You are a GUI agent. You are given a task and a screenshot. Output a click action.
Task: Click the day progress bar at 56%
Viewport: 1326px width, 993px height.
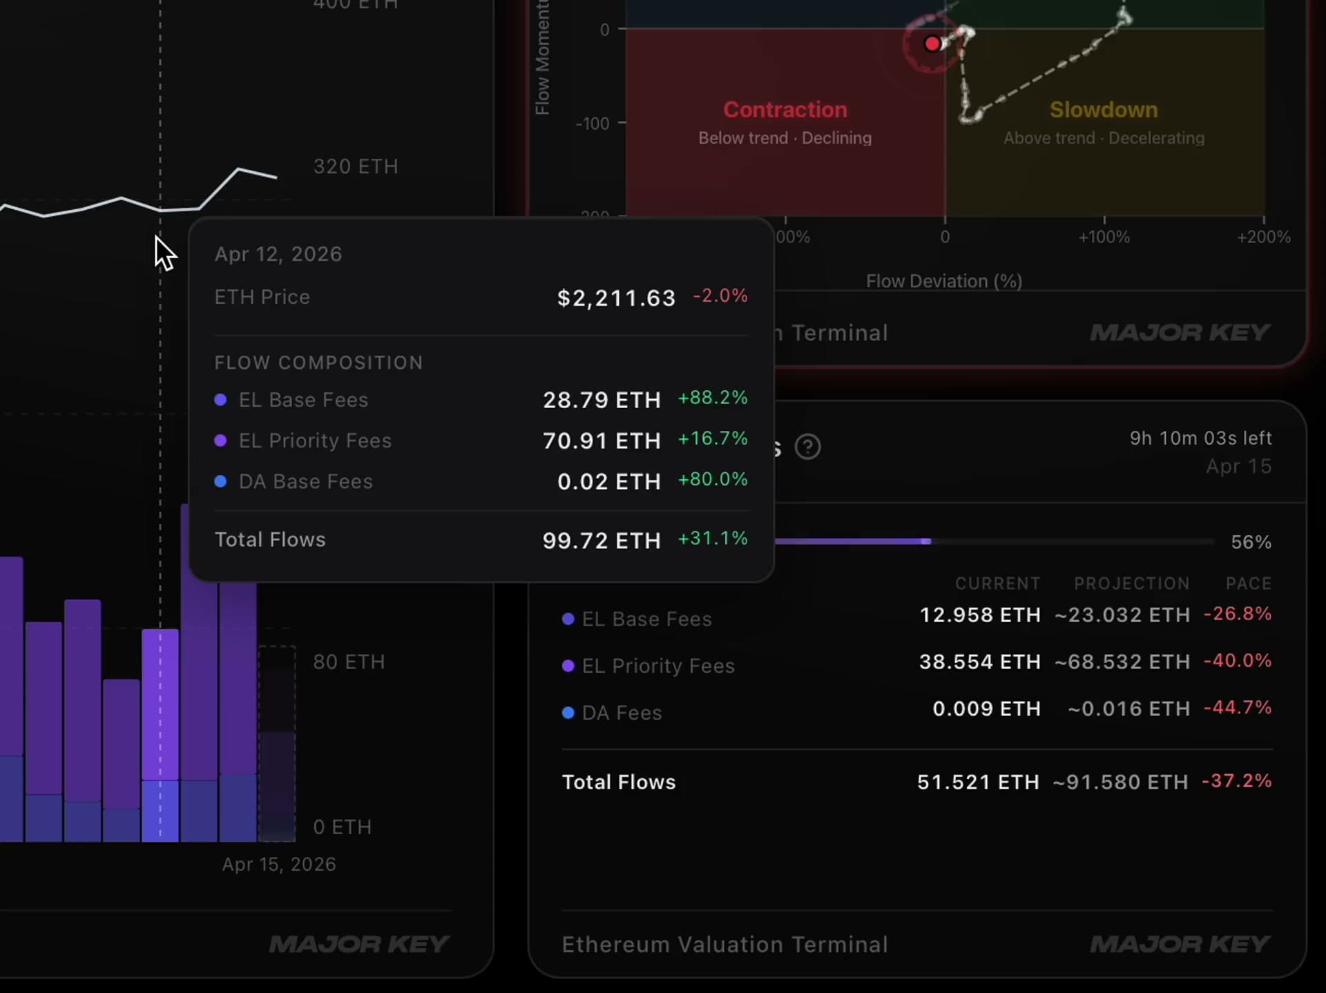(993, 541)
